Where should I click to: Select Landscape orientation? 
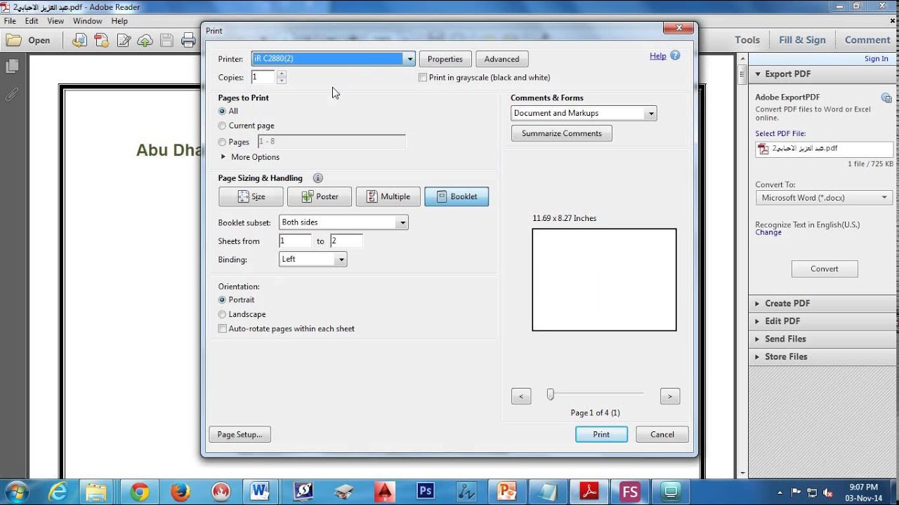222,314
